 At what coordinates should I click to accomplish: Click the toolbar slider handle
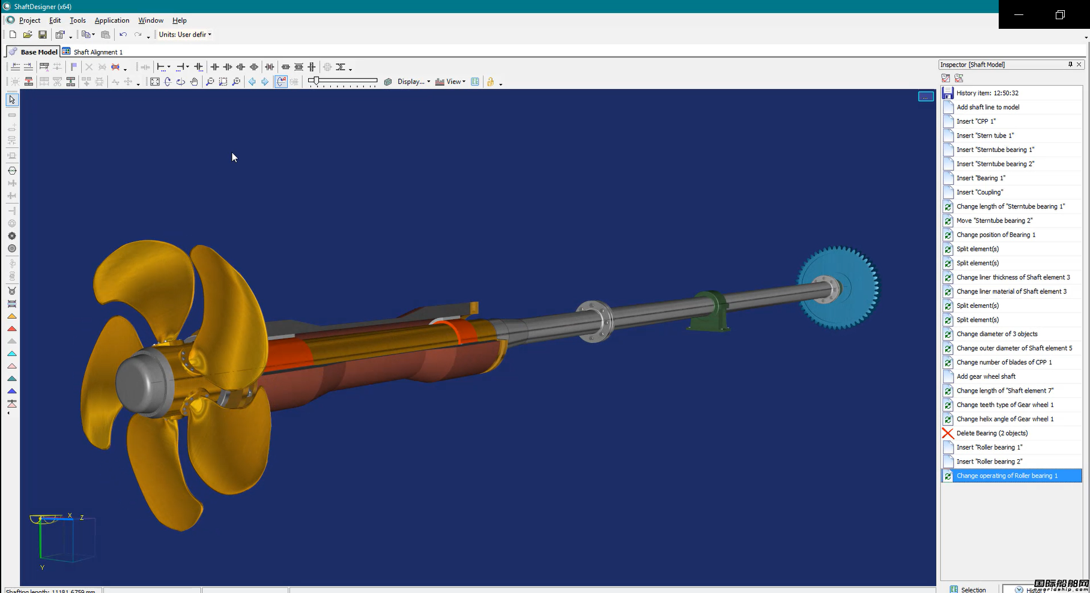316,80
